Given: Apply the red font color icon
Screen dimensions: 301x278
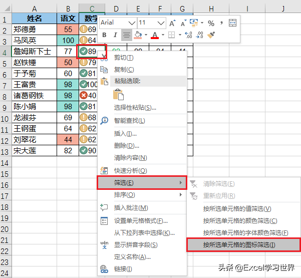Looking at the screenshot, I should tap(155, 35).
